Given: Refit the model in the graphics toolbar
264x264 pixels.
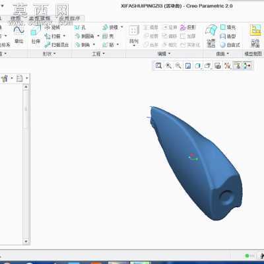Looking at the screenshot, I should (x=158, y=65).
